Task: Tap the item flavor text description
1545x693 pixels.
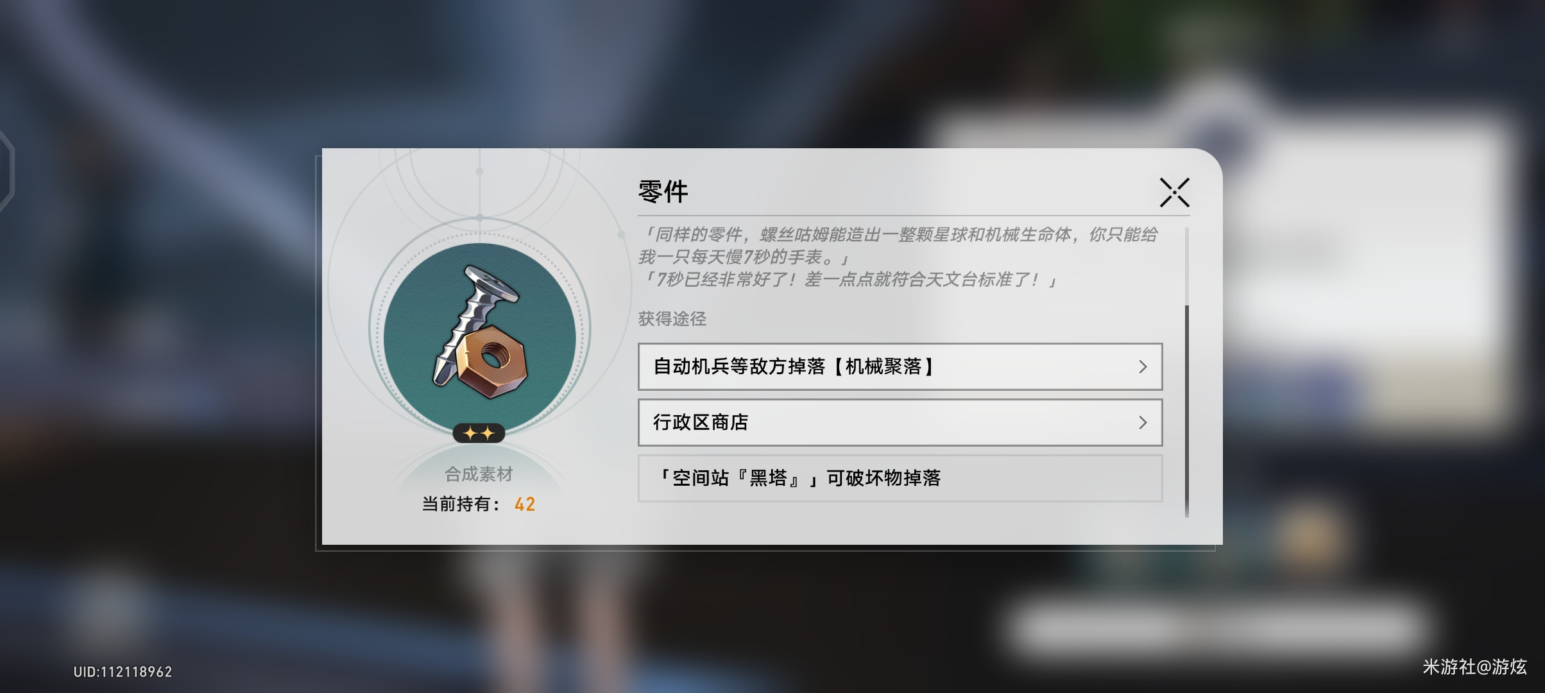Action: point(898,257)
